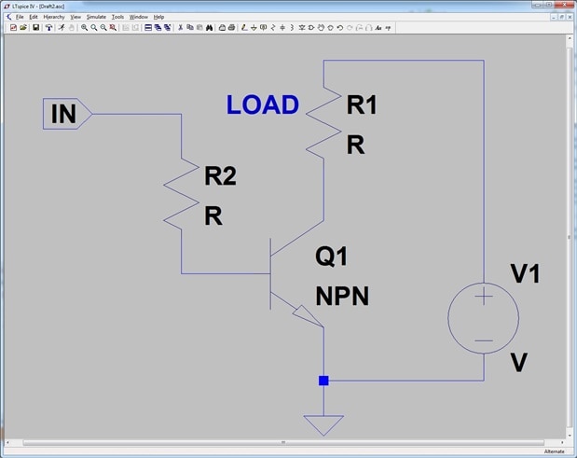
Task: Open the Window menu
Action: [138, 17]
